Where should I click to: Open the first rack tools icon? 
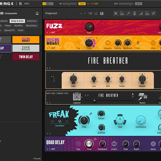[116, 13]
